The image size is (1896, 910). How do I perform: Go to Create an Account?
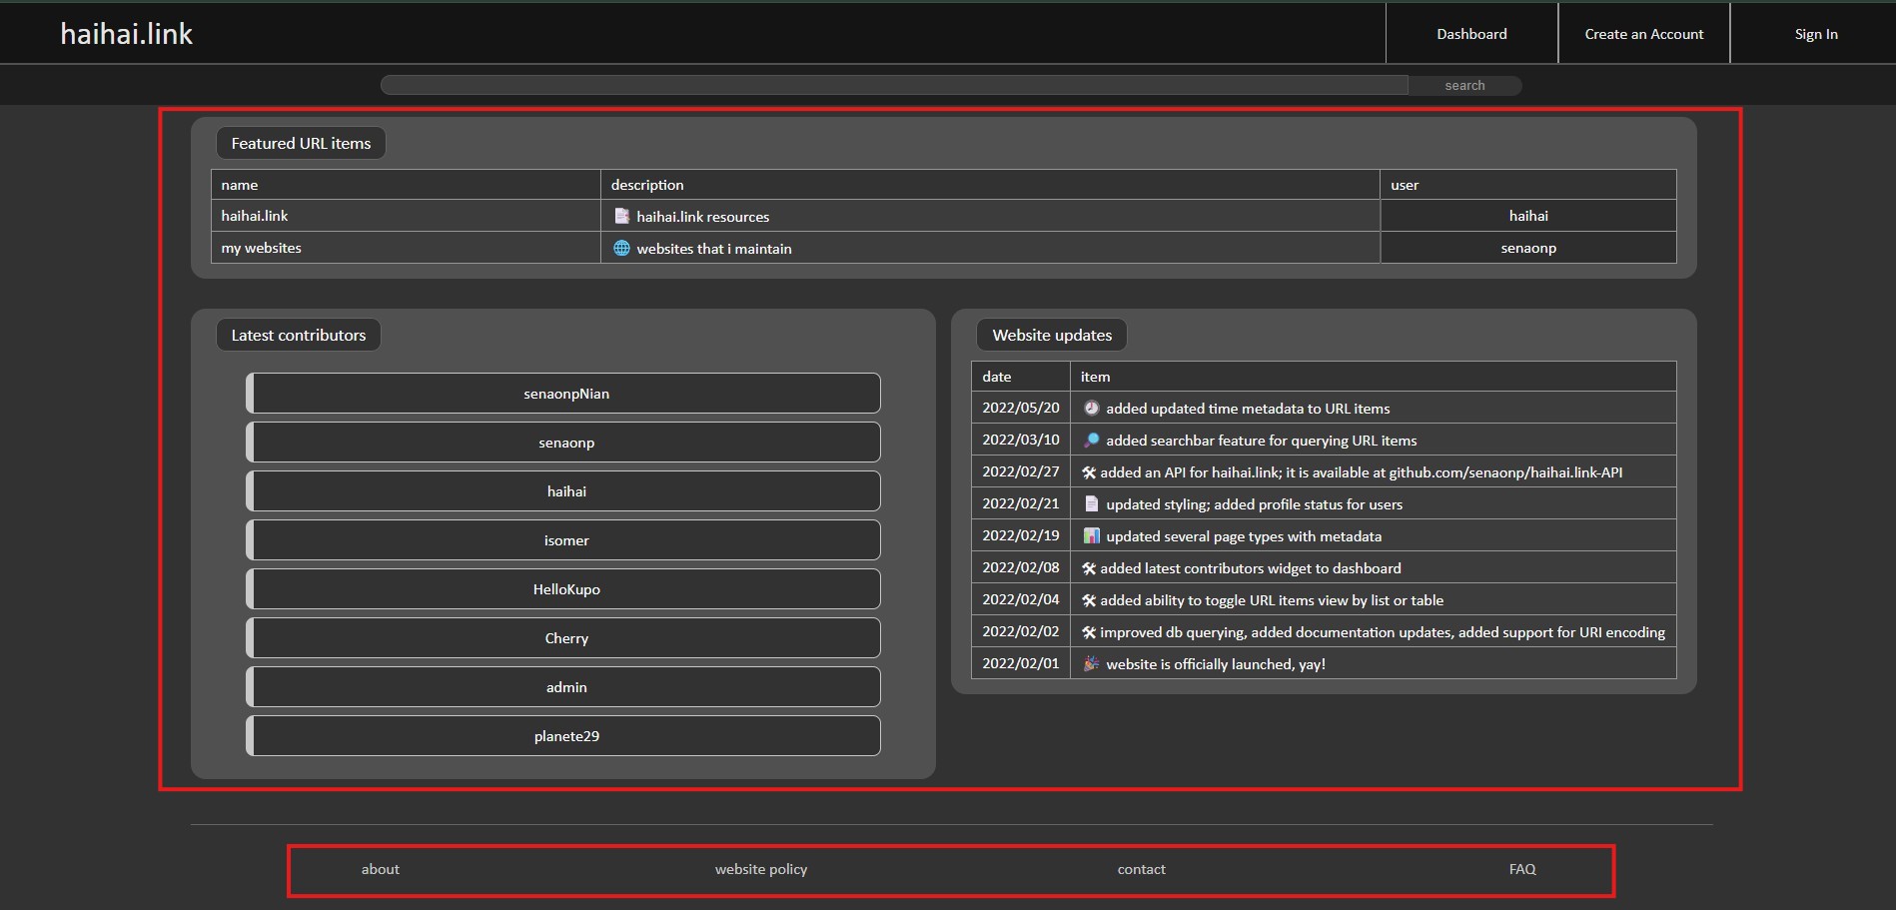coord(1643,34)
